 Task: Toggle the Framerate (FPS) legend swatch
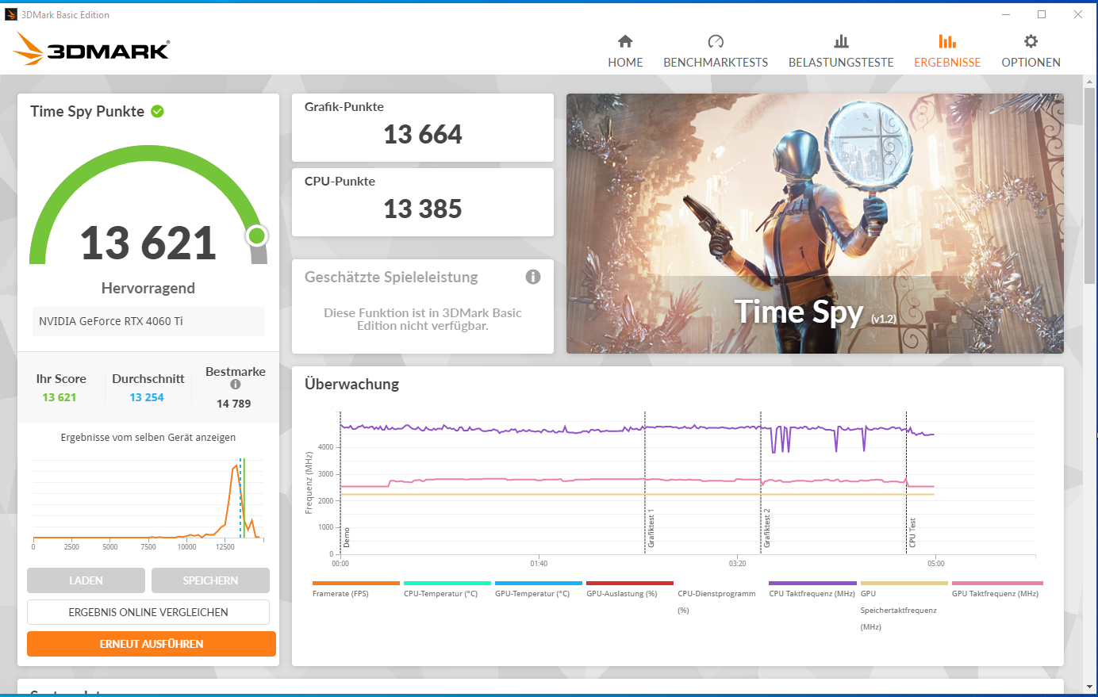tap(356, 583)
